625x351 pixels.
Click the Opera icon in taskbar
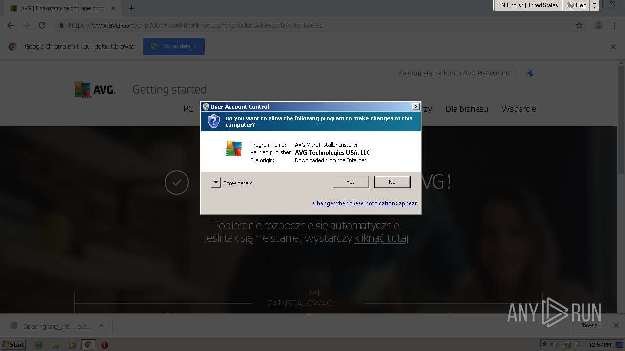(104, 345)
